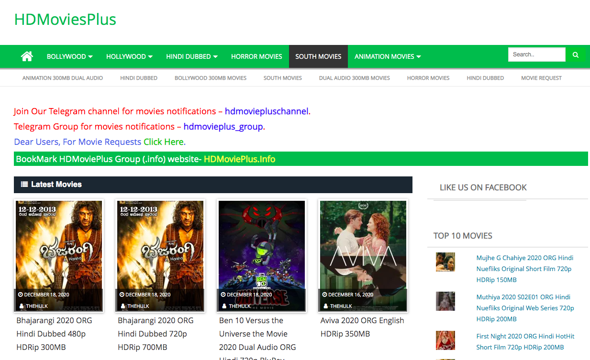Click the HDMoviesPlus site logo

[x=65, y=20]
